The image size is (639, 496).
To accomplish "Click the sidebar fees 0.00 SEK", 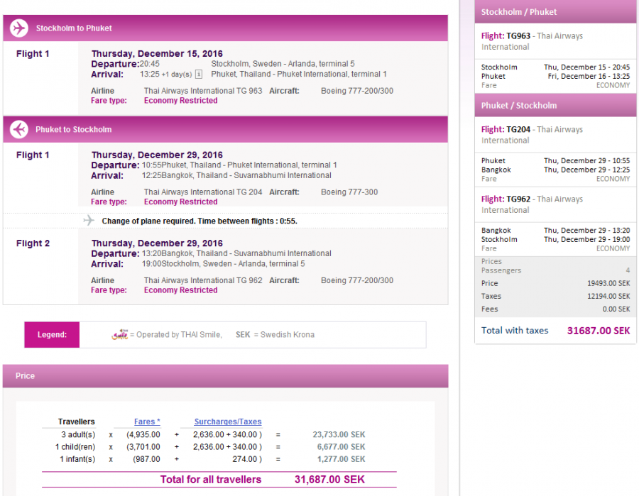I will (x=616, y=309).
